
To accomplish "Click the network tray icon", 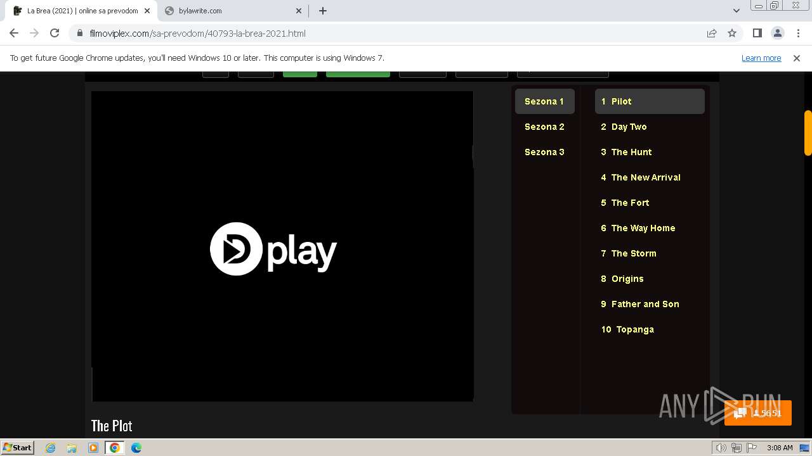I will [x=736, y=448].
